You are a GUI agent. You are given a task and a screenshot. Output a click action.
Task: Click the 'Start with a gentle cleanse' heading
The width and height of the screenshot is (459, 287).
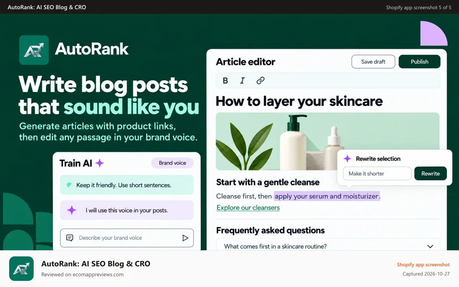coord(268,182)
